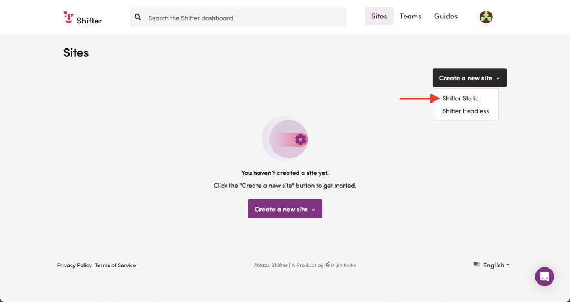
Task: Open the Guides tab
Action: tap(446, 16)
